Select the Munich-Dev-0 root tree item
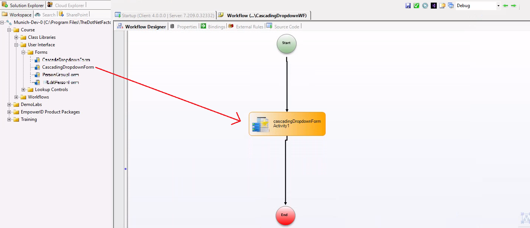 (x=62, y=22)
